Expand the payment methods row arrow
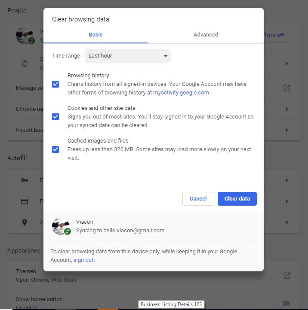The width and height of the screenshot is (308, 310). point(287,201)
